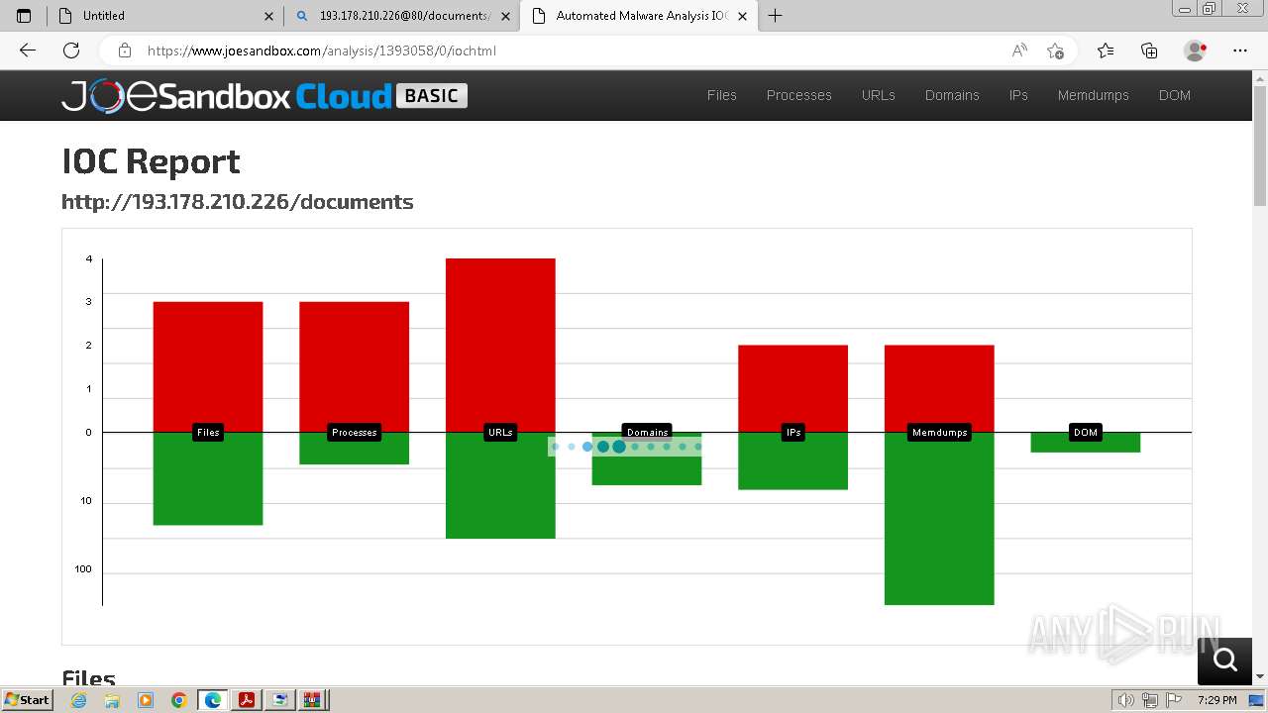Close the Untitled tab
The height and width of the screenshot is (713, 1268).
click(269, 16)
